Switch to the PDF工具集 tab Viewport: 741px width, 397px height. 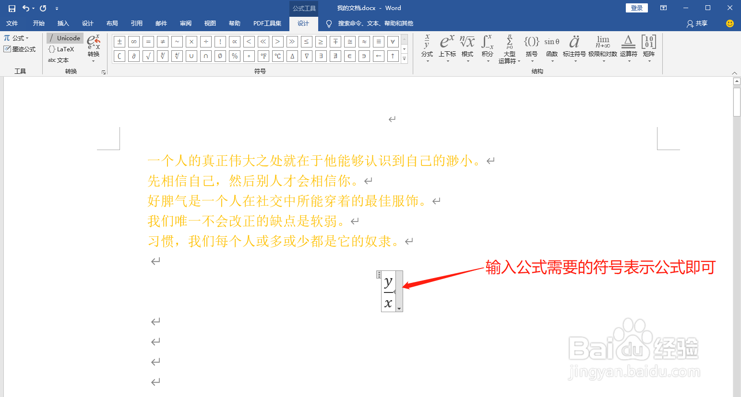(x=267, y=23)
